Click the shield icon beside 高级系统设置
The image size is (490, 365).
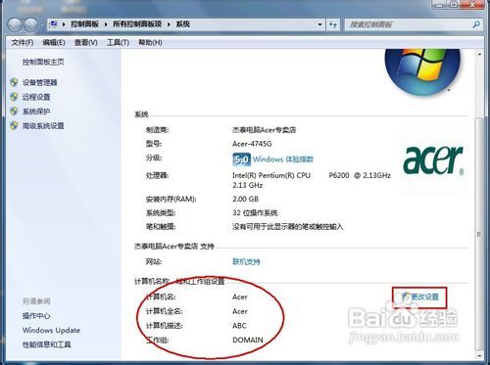click(14, 125)
